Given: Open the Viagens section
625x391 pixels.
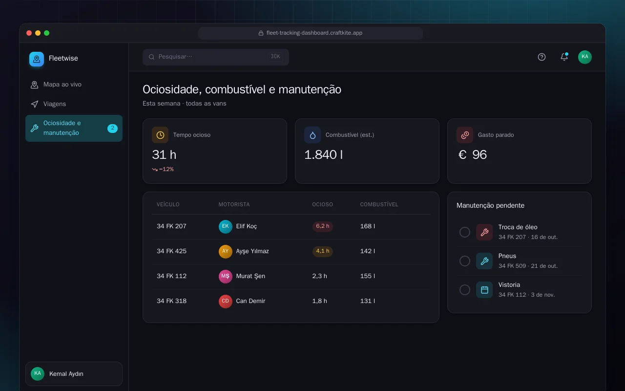Looking at the screenshot, I should pos(74,104).
